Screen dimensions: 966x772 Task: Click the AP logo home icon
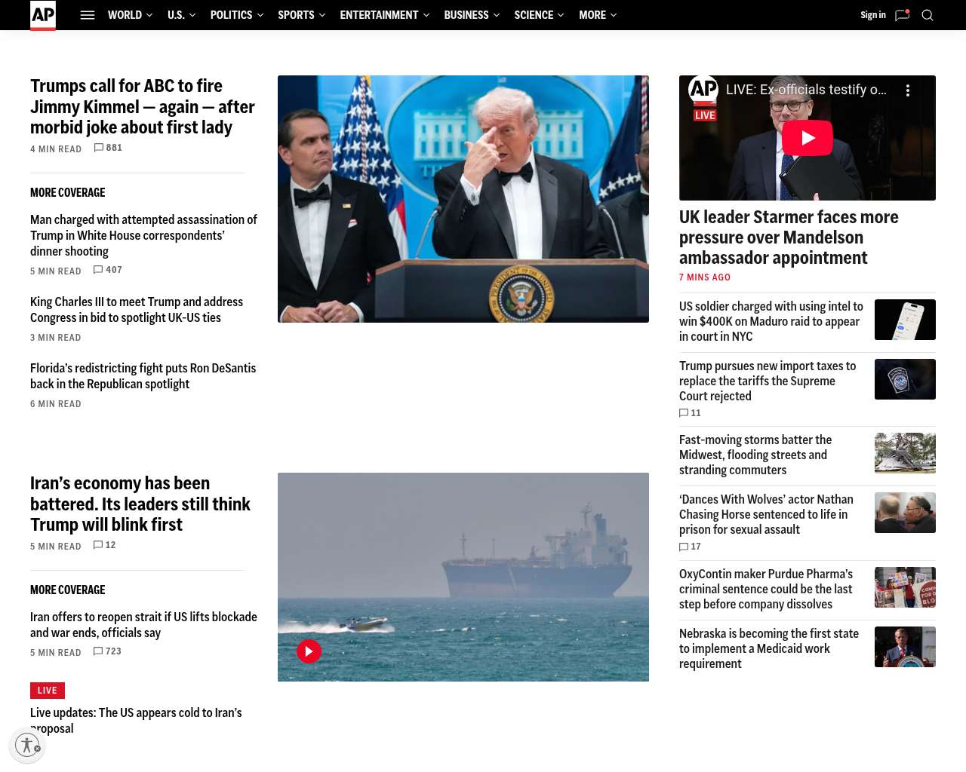tap(43, 15)
